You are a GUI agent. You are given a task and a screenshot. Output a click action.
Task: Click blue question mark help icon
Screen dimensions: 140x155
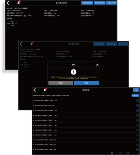pos(25,15)
